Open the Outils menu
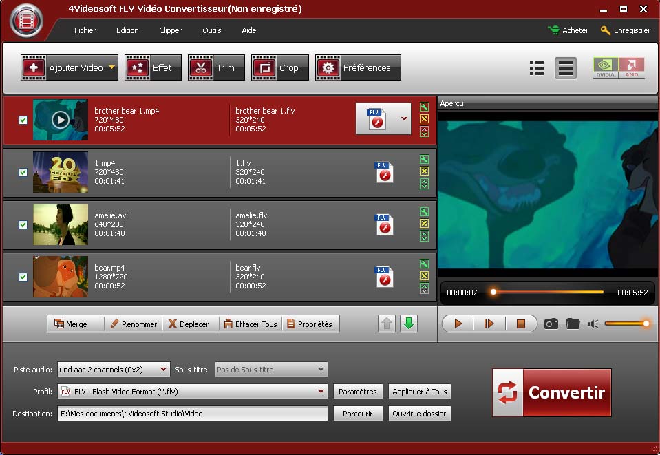Viewport: 660px width, 455px height. 211,30
